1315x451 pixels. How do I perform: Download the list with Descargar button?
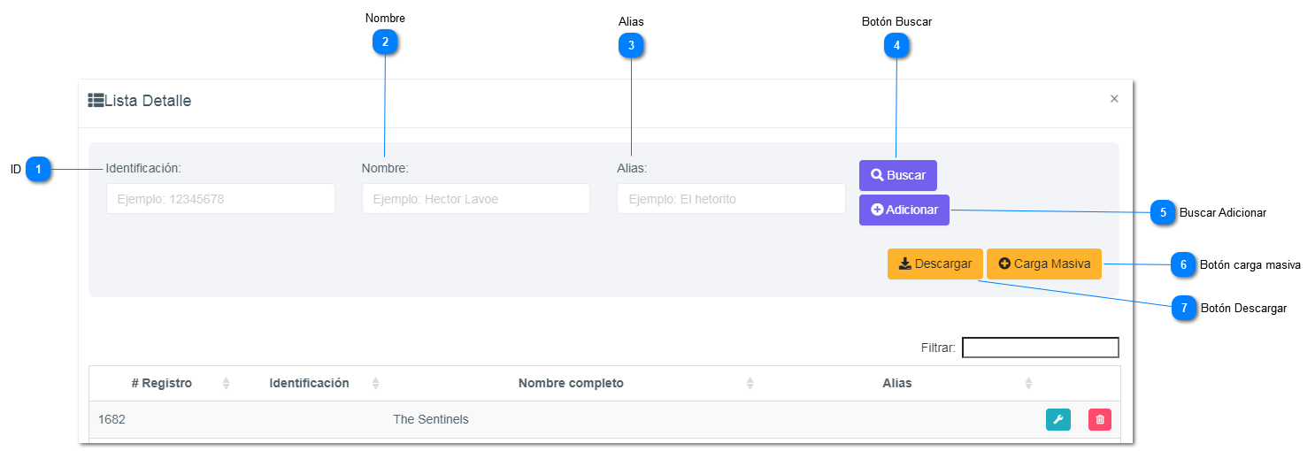[x=934, y=264]
